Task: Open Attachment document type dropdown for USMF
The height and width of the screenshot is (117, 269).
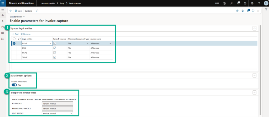Action: (x=87, y=43)
